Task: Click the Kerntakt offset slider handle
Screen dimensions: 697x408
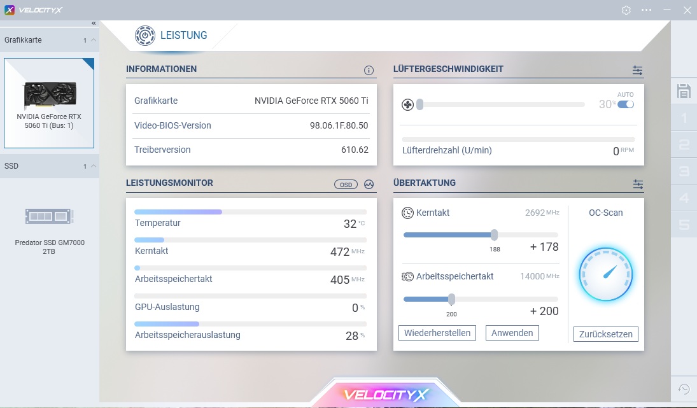Action: (495, 235)
